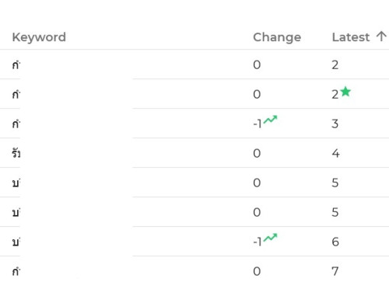This screenshot has height=282, width=389.
Task: Click the green star beside rank 2
Action: [345, 92]
